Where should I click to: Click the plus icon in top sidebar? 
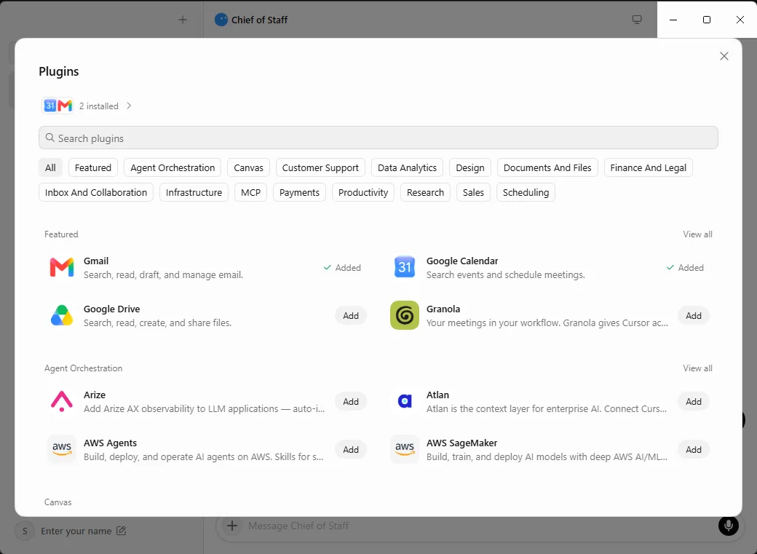183,20
